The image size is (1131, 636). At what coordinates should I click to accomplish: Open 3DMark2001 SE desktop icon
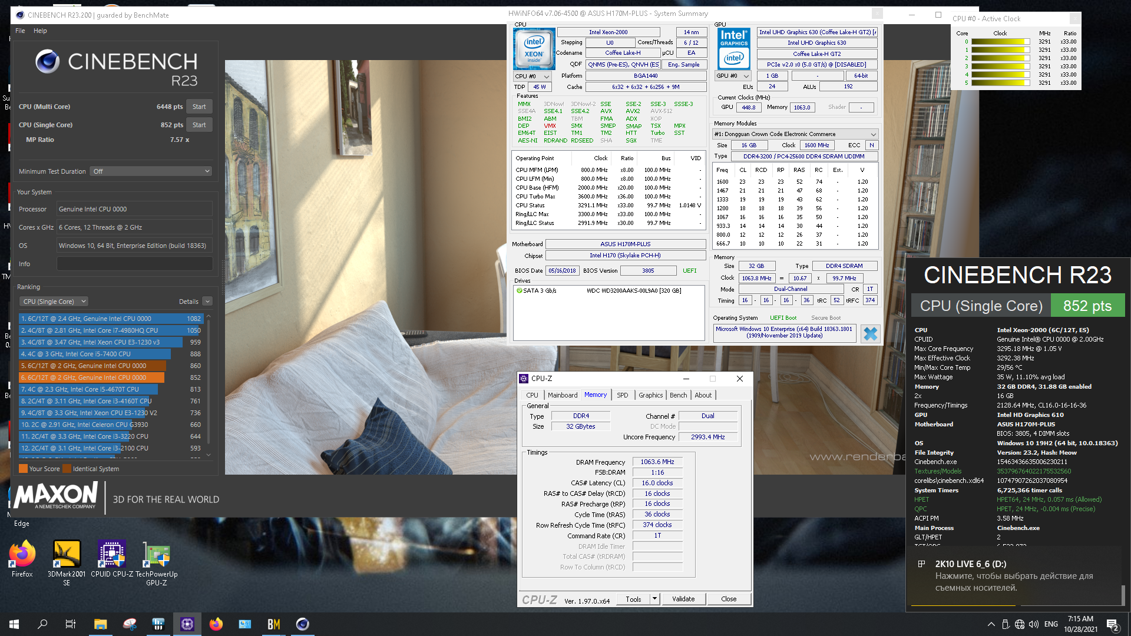pos(67,556)
